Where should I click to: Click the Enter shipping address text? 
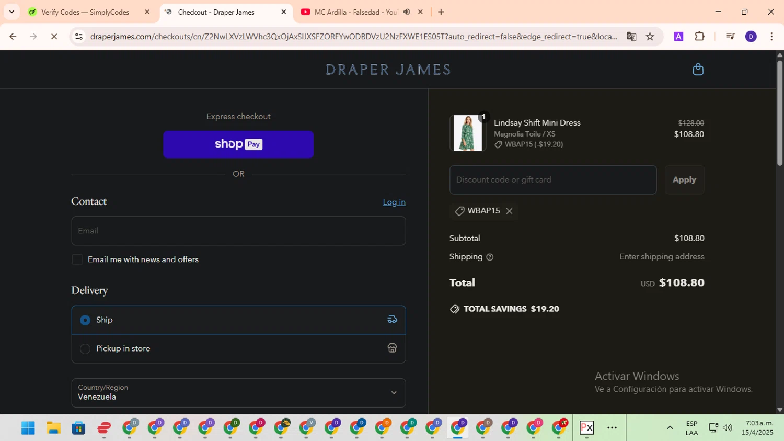[662, 257]
